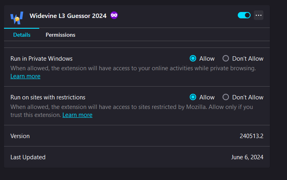Click the version number 240513.2
The height and width of the screenshot is (180, 287).
pyautogui.click(x=251, y=136)
